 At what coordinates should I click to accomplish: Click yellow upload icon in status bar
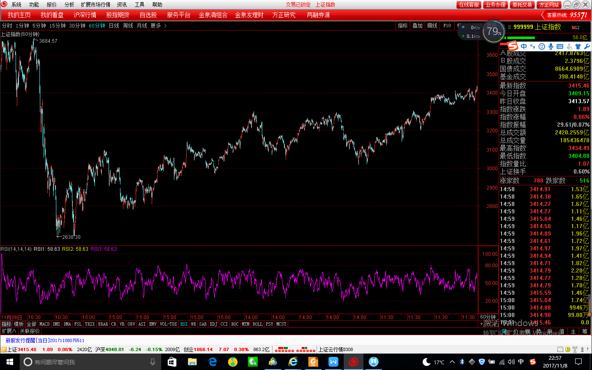click(568, 349)
